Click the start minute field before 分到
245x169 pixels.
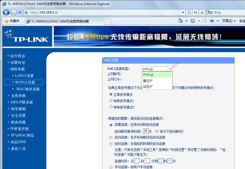(147, 161)
